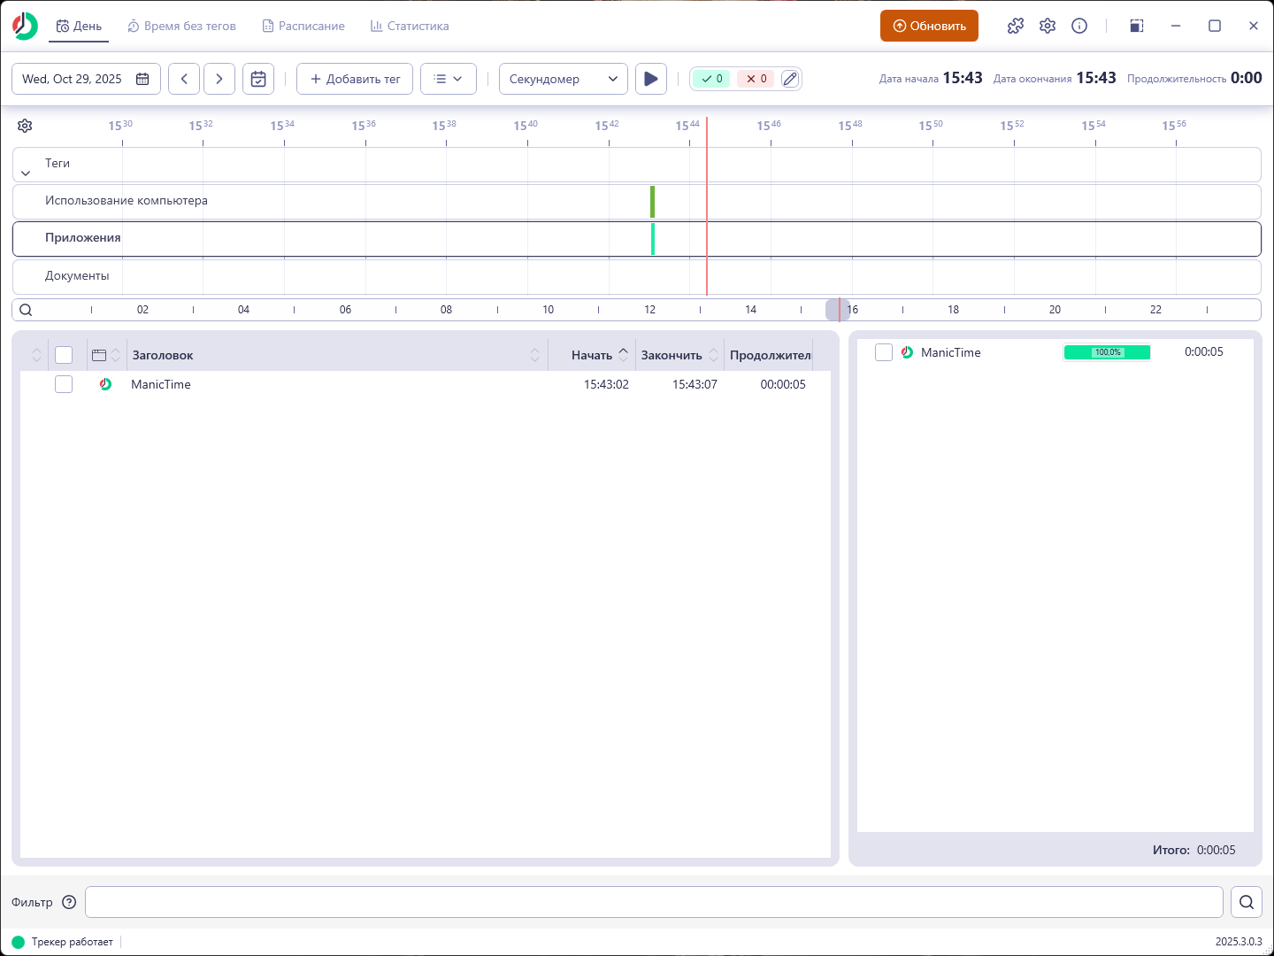The width and height of the screenshot is (1274, 956).
Task: Select the Приложения timeline row
Action: 637,239
